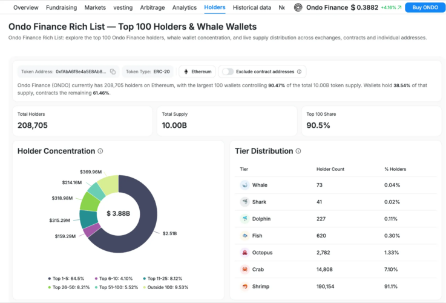The height and width of the screenshot is (303, 446).
Task: Click the Token Type ERC-20 chip
Action: pyautogui.click(x=148, y=72)
